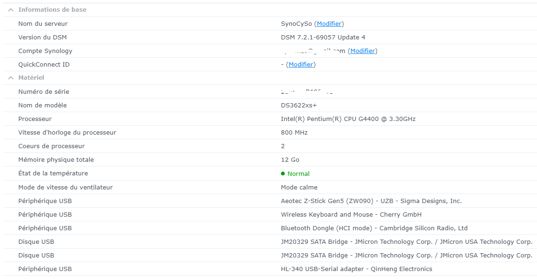This screenshot has width=537, height=279.
Task: Select the Mode calme fan speed value
Action: tap(299, 188)
